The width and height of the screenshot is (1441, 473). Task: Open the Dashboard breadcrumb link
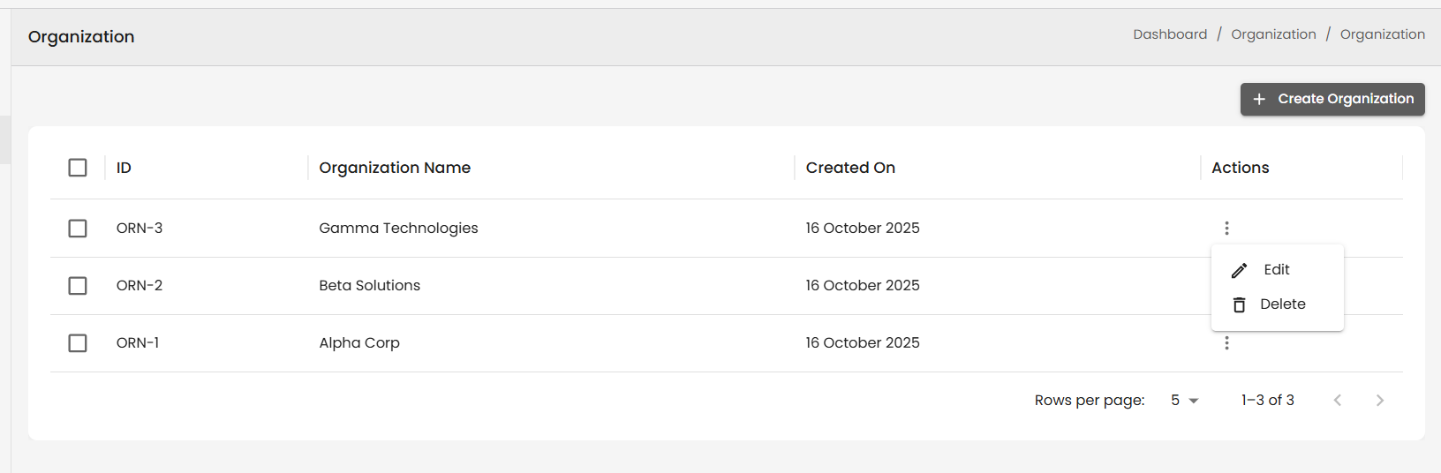[1170, 34]
